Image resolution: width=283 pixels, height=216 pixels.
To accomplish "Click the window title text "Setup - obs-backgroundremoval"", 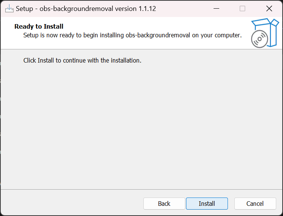I will (x=67, y=8).
